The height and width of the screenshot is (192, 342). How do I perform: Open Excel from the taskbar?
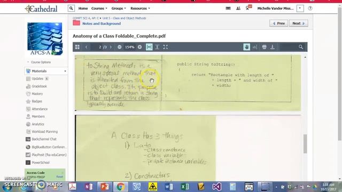pyautogui.click(x=185, y=187)
